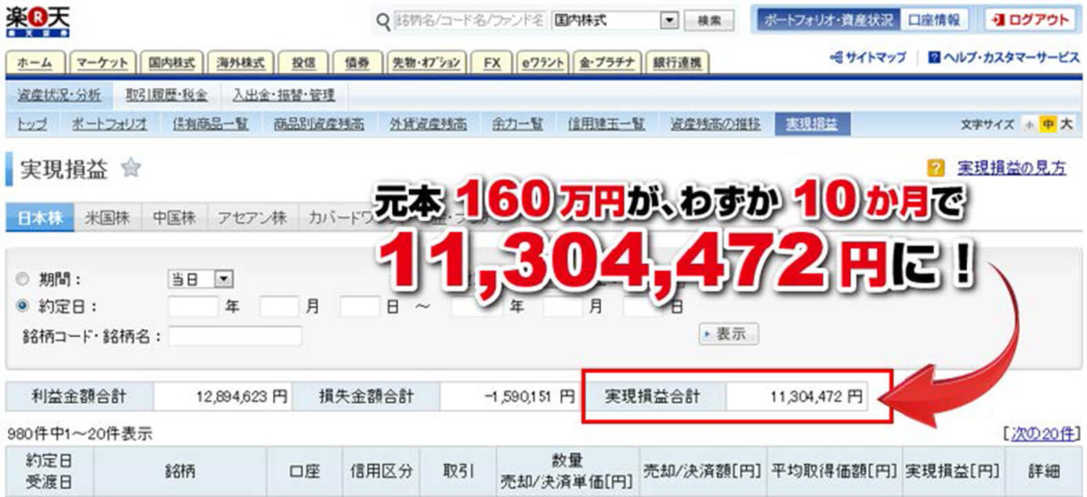
Task: Click the sitemap icon サイトマップ
Action: coord(836,57)
